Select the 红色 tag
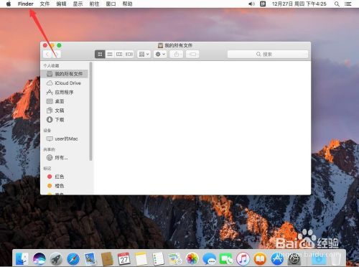 (x=65, y=177)
